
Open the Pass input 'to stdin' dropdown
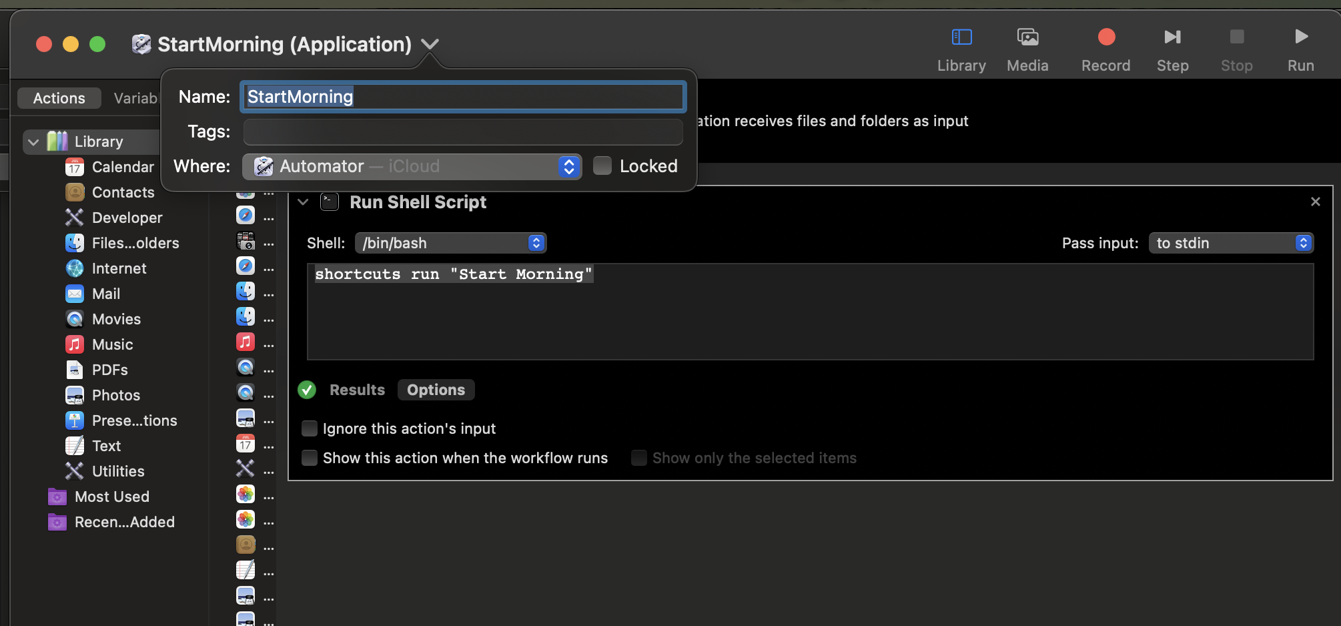tap(1231, 243)
